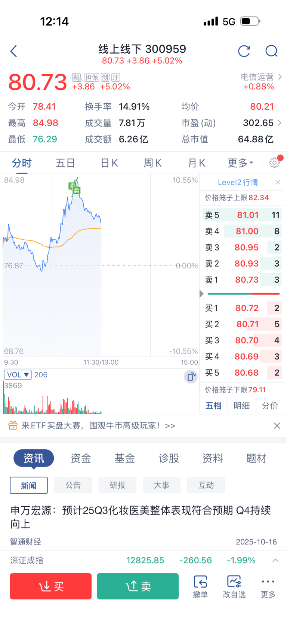Open the VOL indicator dropdown
This screenshot has width=287, height=625.
pyautogui.click(x=18, y=375)
